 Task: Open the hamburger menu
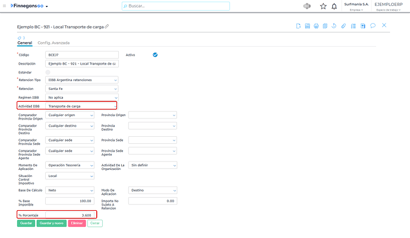[4, 6]
